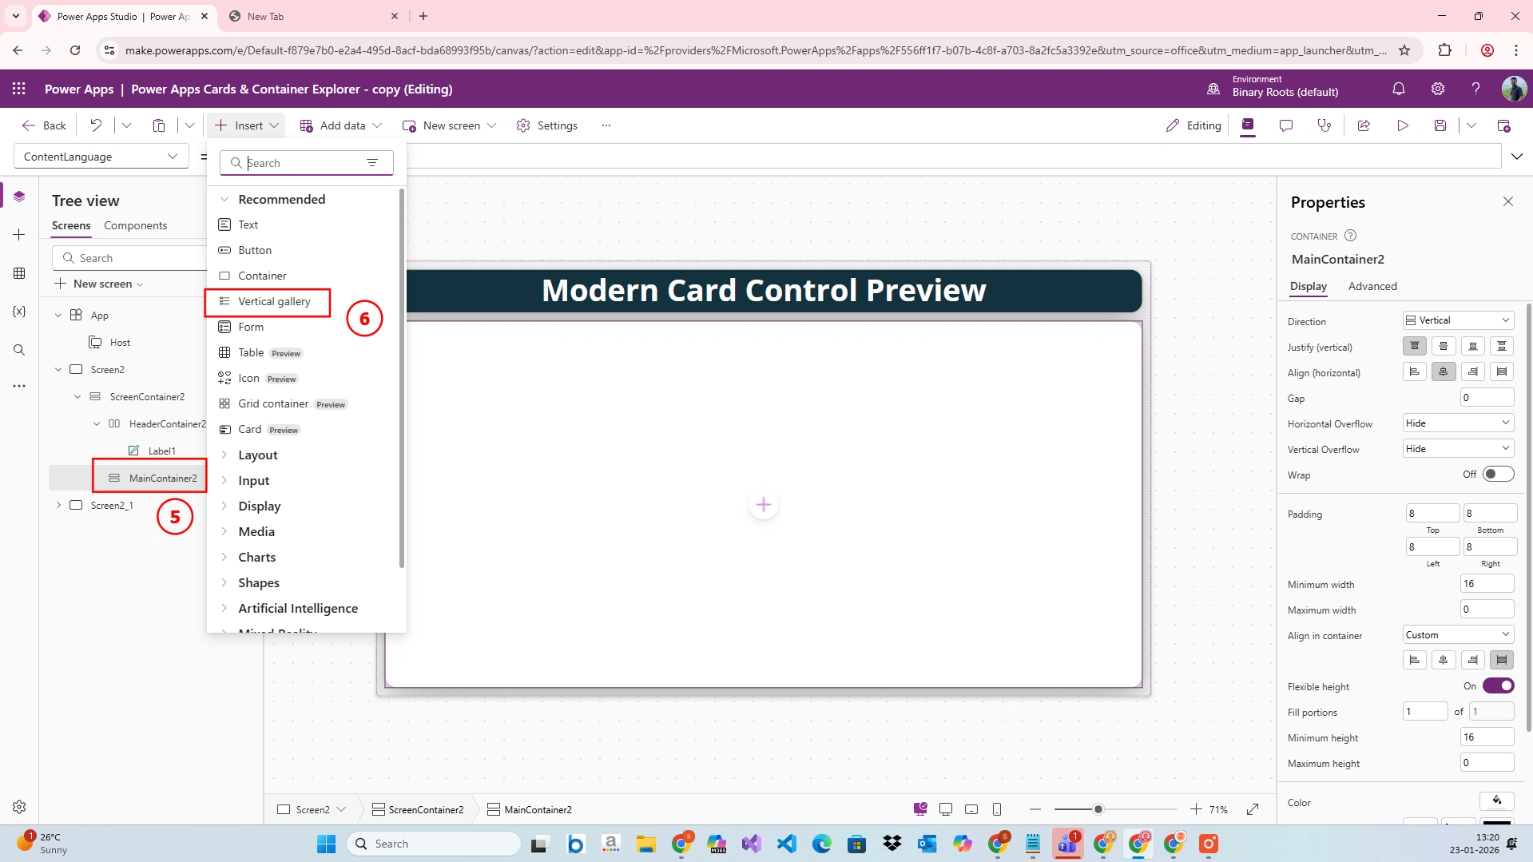This screenshot has width=1533, height=862.
Task: Expand the Charts category in Insert menu
Action: 224,557
